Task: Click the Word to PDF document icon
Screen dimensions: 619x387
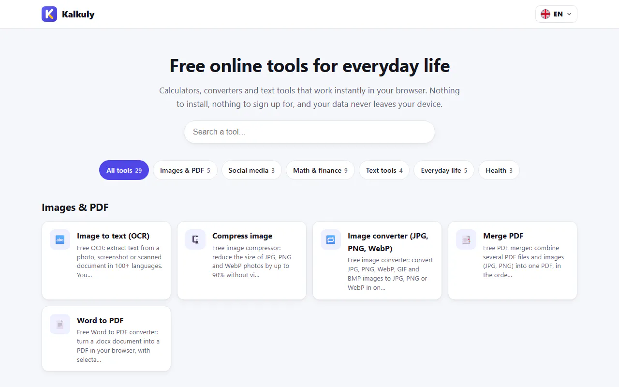Action: tap(60, 324)
